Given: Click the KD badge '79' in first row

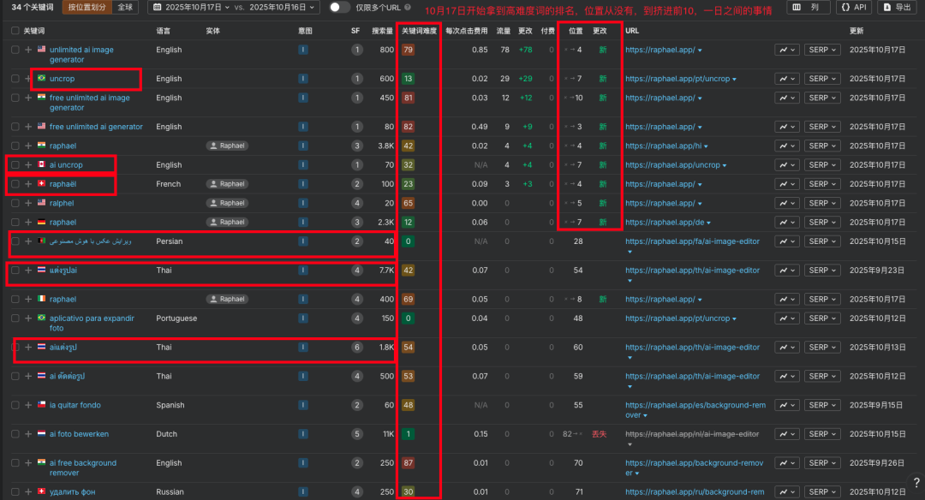Looking at the screenshot, I should pyautogui.click(x=408, y=50).
